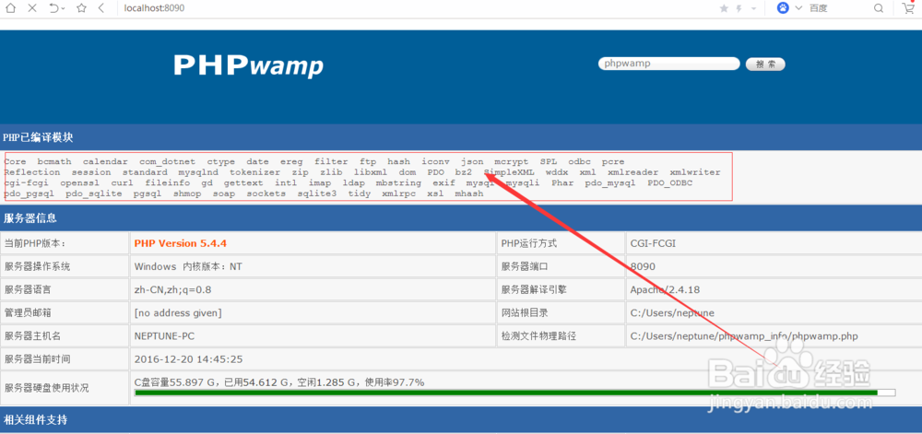Select the cgi-fcgi module text
Viewport: 922px width, 434px height.
[x=26, y=182]
